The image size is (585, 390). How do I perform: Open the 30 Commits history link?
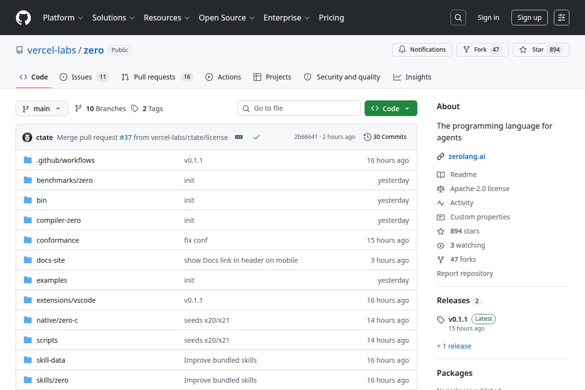tap(385, 137)
